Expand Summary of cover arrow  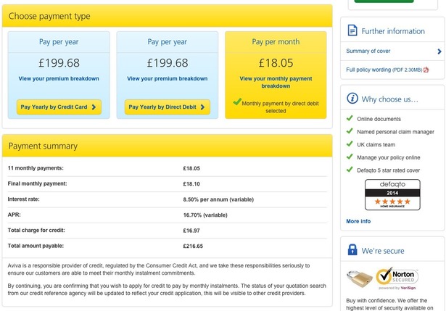click(x=439, y=51)
